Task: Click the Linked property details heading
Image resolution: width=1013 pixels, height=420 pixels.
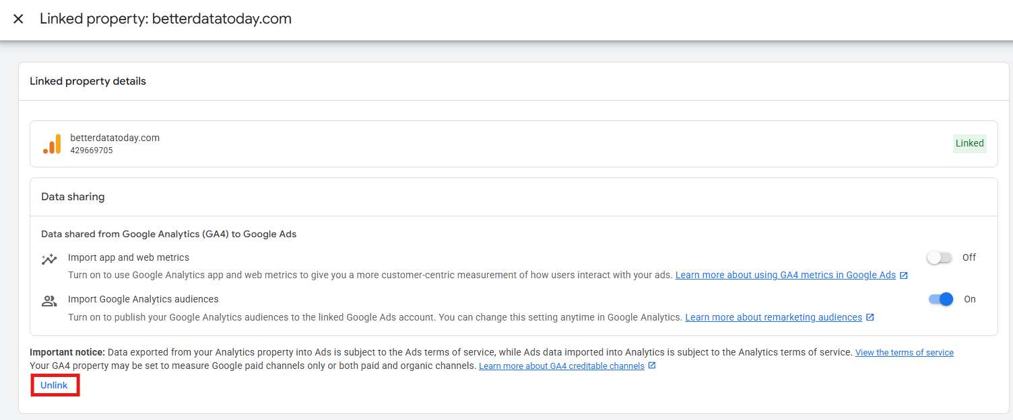Action: pos(88,81)
